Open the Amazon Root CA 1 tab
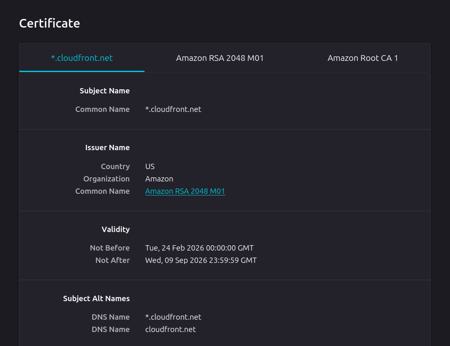Image resolution: width=450 pixels, height=346 pixels. pos(362,58)
